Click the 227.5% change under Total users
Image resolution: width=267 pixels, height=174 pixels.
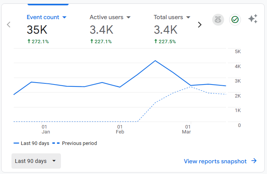pos(167,42)
